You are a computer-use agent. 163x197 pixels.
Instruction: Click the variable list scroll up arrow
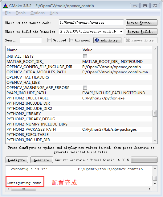click(155, 49)
